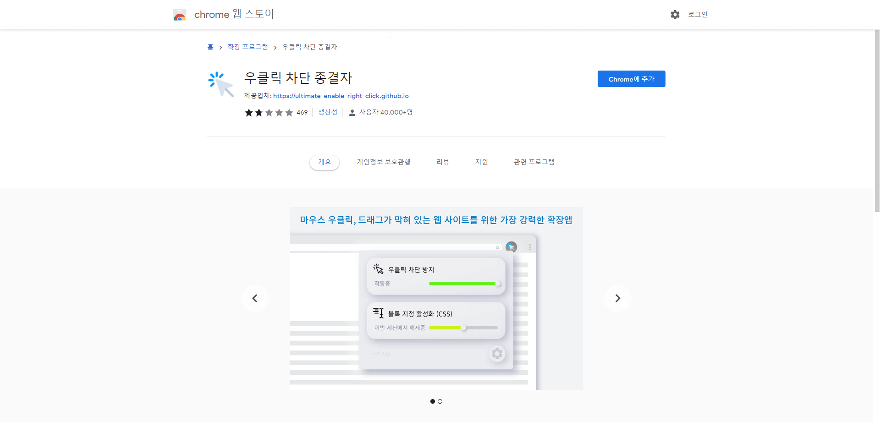
Task: Show the previous screenshot with the left arrow
Action: click(255, 298)
